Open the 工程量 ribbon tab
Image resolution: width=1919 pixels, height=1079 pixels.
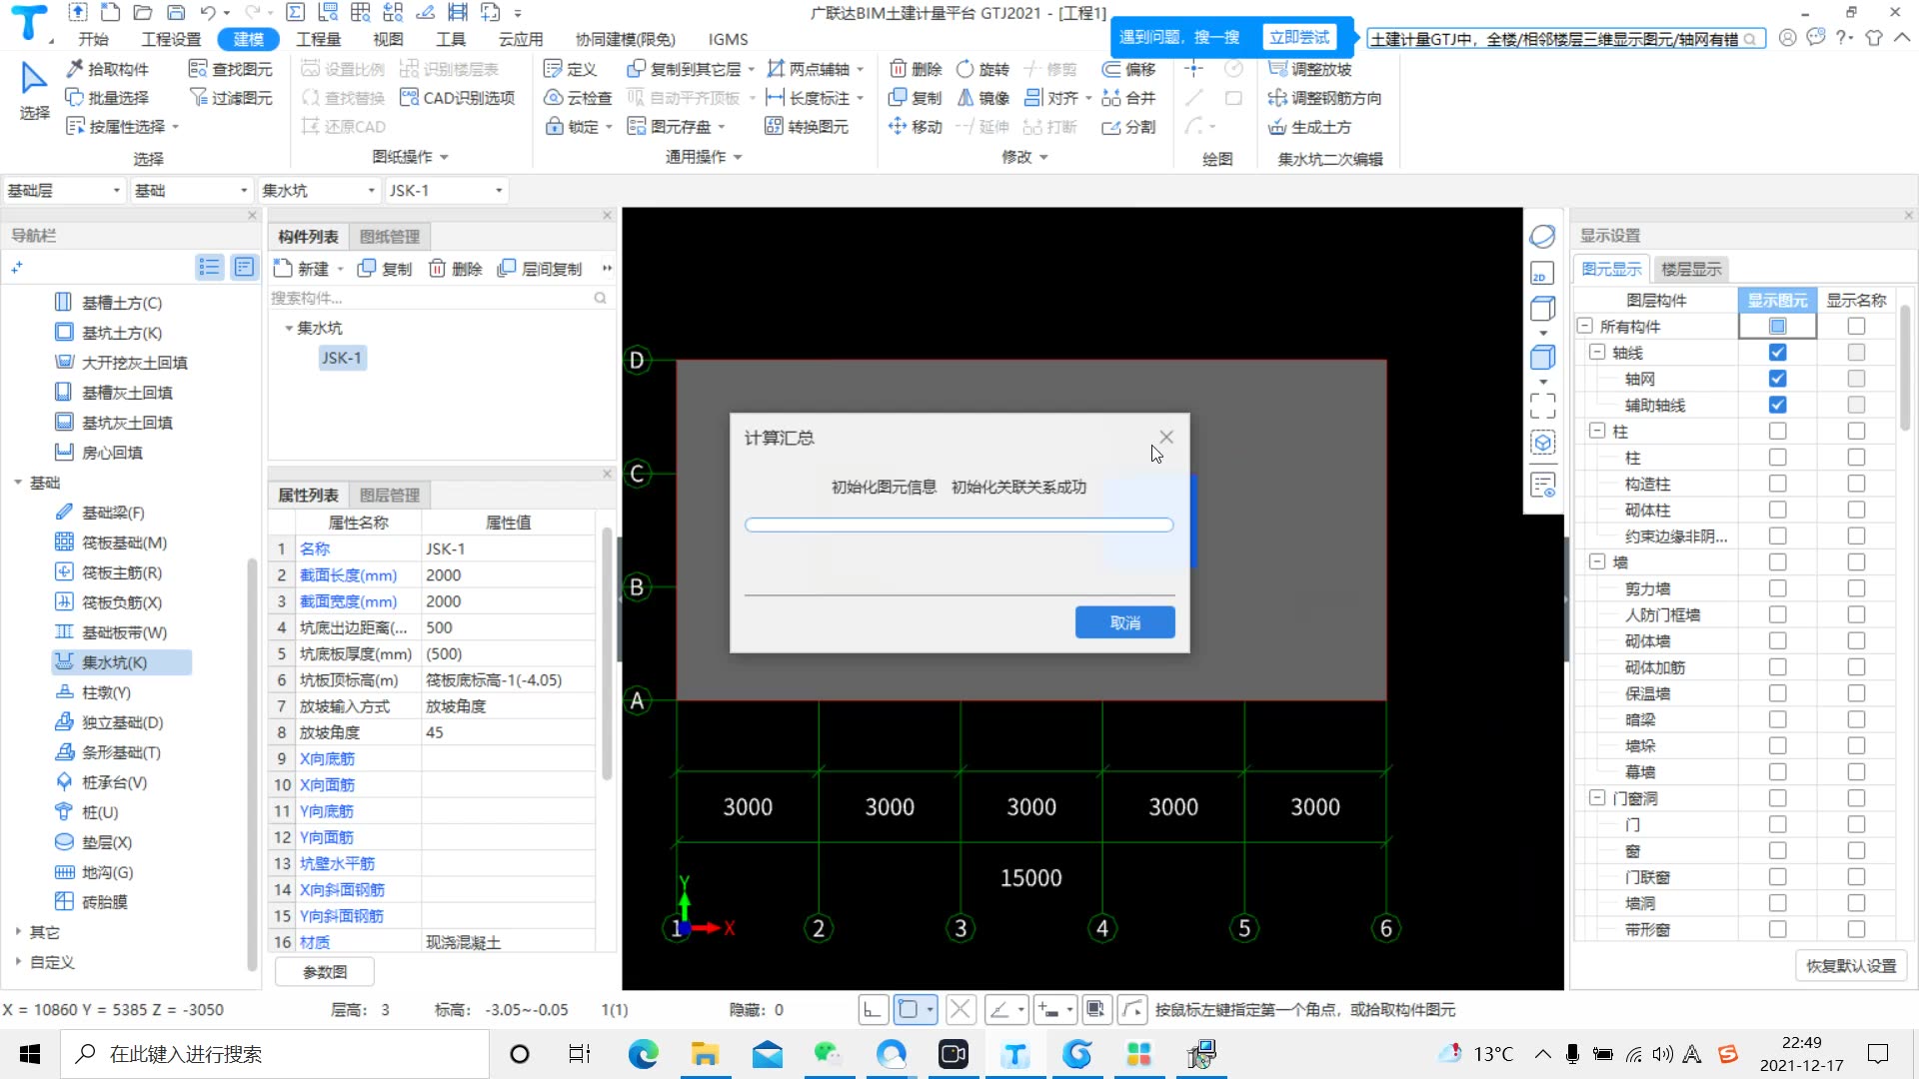pyautogui.click(x=318, y=39)
